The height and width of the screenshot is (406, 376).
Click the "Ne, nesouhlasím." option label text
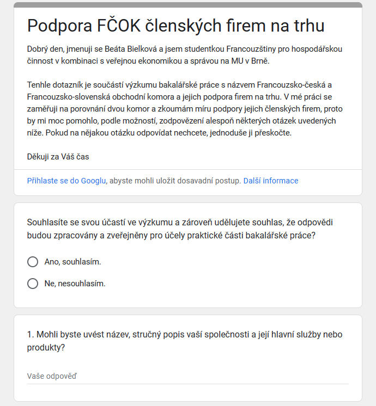(x=75, y=284)
